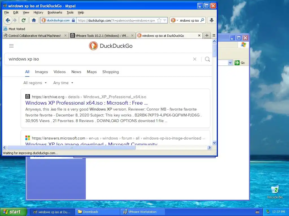289x216 pixels.
Task: Click the Go button in Downloads window
Action: pyautogui.click(x=240, y=63)
